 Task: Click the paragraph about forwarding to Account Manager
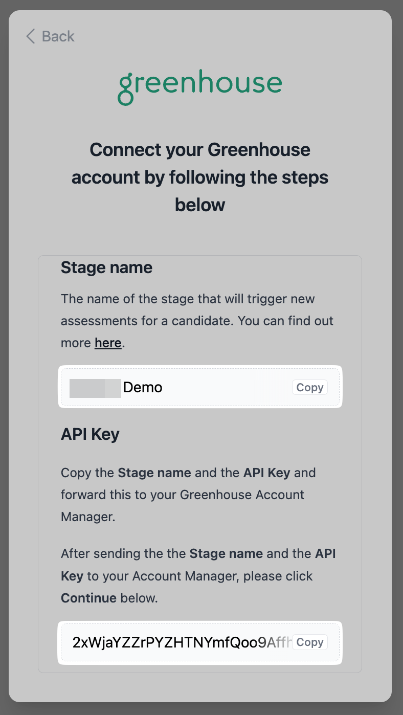pyautogui.click(x=188, y=495)
